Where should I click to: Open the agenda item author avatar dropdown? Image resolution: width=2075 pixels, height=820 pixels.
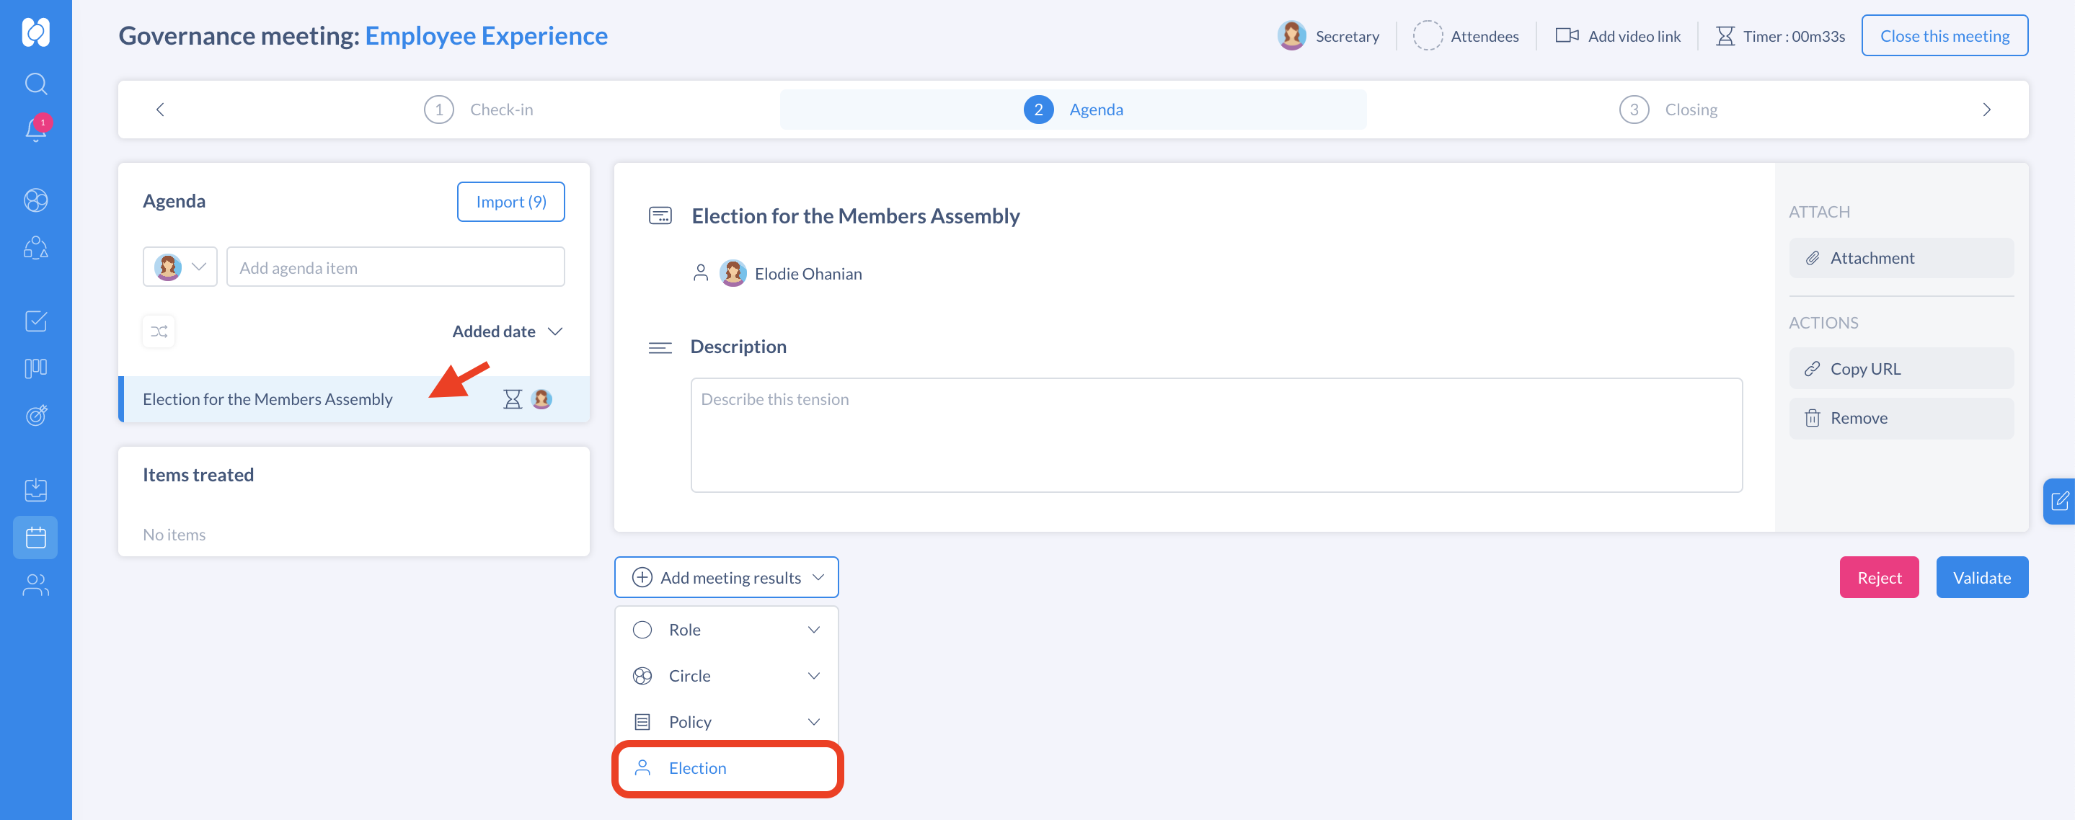[x=180, y=267]
